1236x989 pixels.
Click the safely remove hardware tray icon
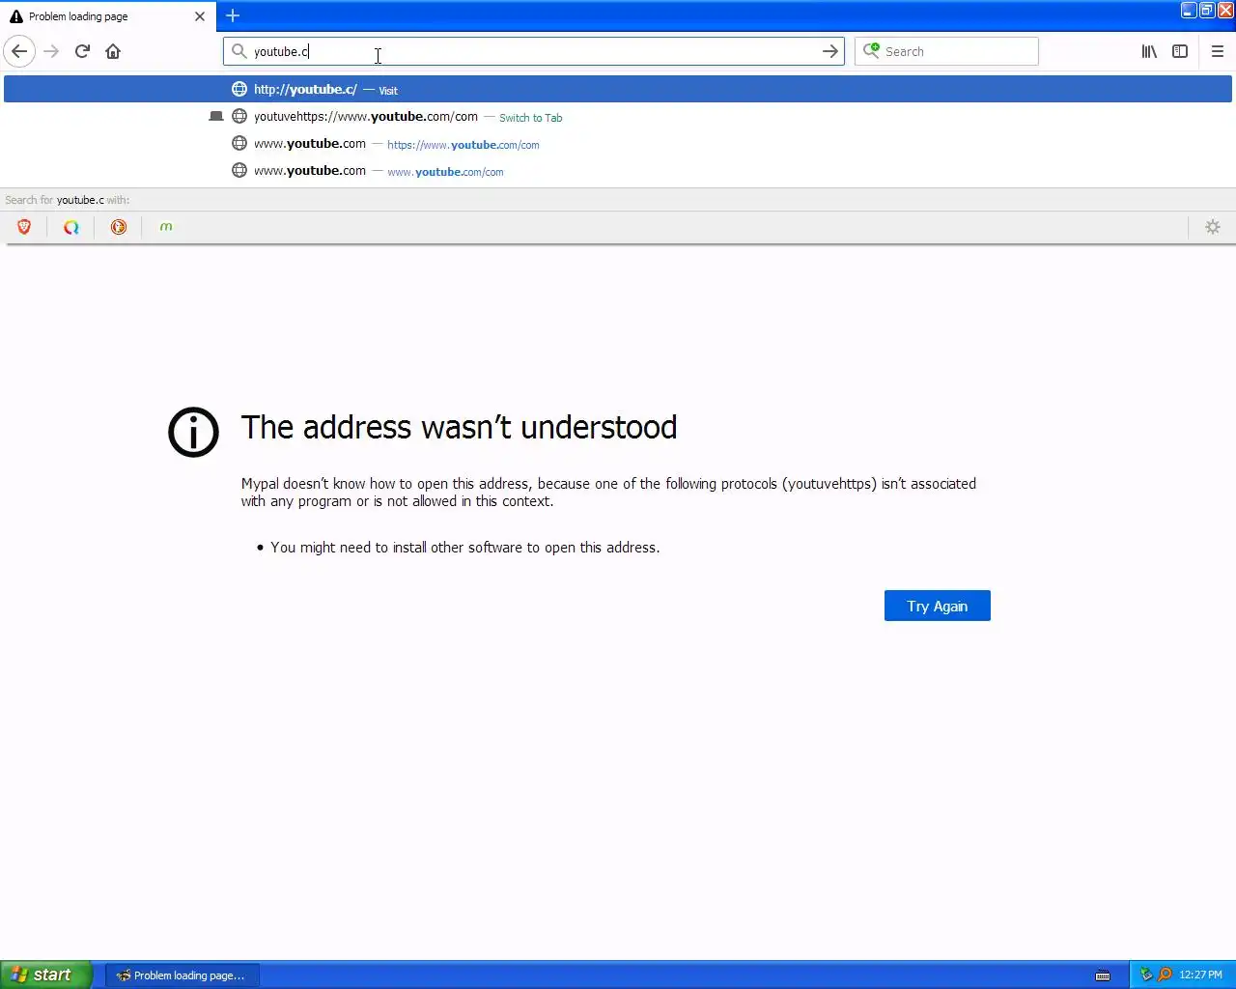[1146, 975]
